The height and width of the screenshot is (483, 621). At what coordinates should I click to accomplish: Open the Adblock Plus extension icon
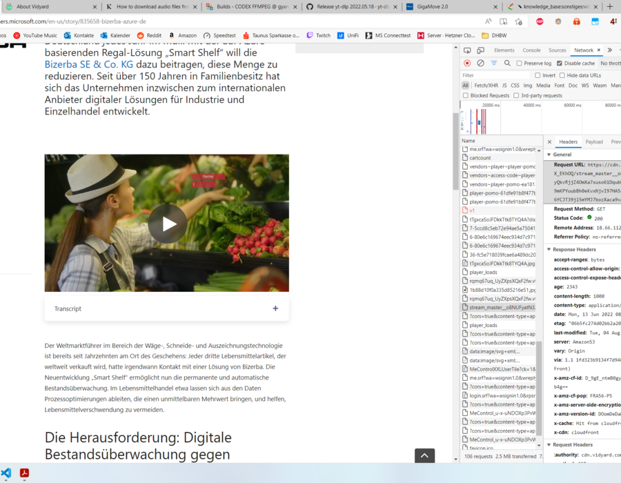coord(540,21)
